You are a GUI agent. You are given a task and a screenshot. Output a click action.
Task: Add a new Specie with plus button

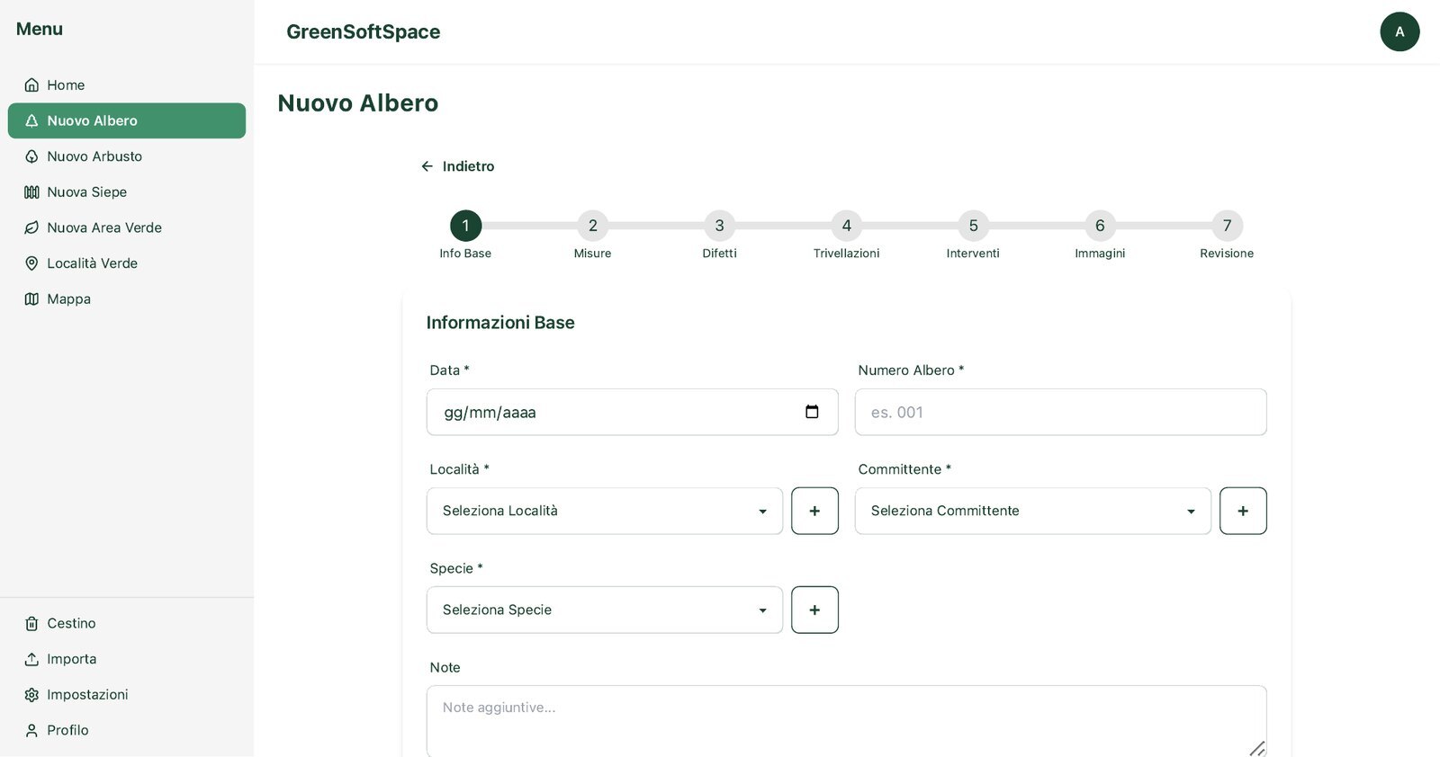pos(814,610)
